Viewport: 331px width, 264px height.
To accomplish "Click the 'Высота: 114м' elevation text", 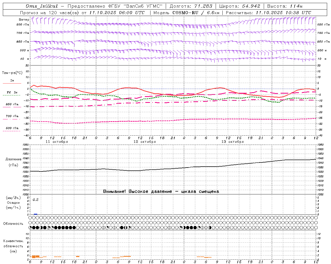I will click(285, 6).
